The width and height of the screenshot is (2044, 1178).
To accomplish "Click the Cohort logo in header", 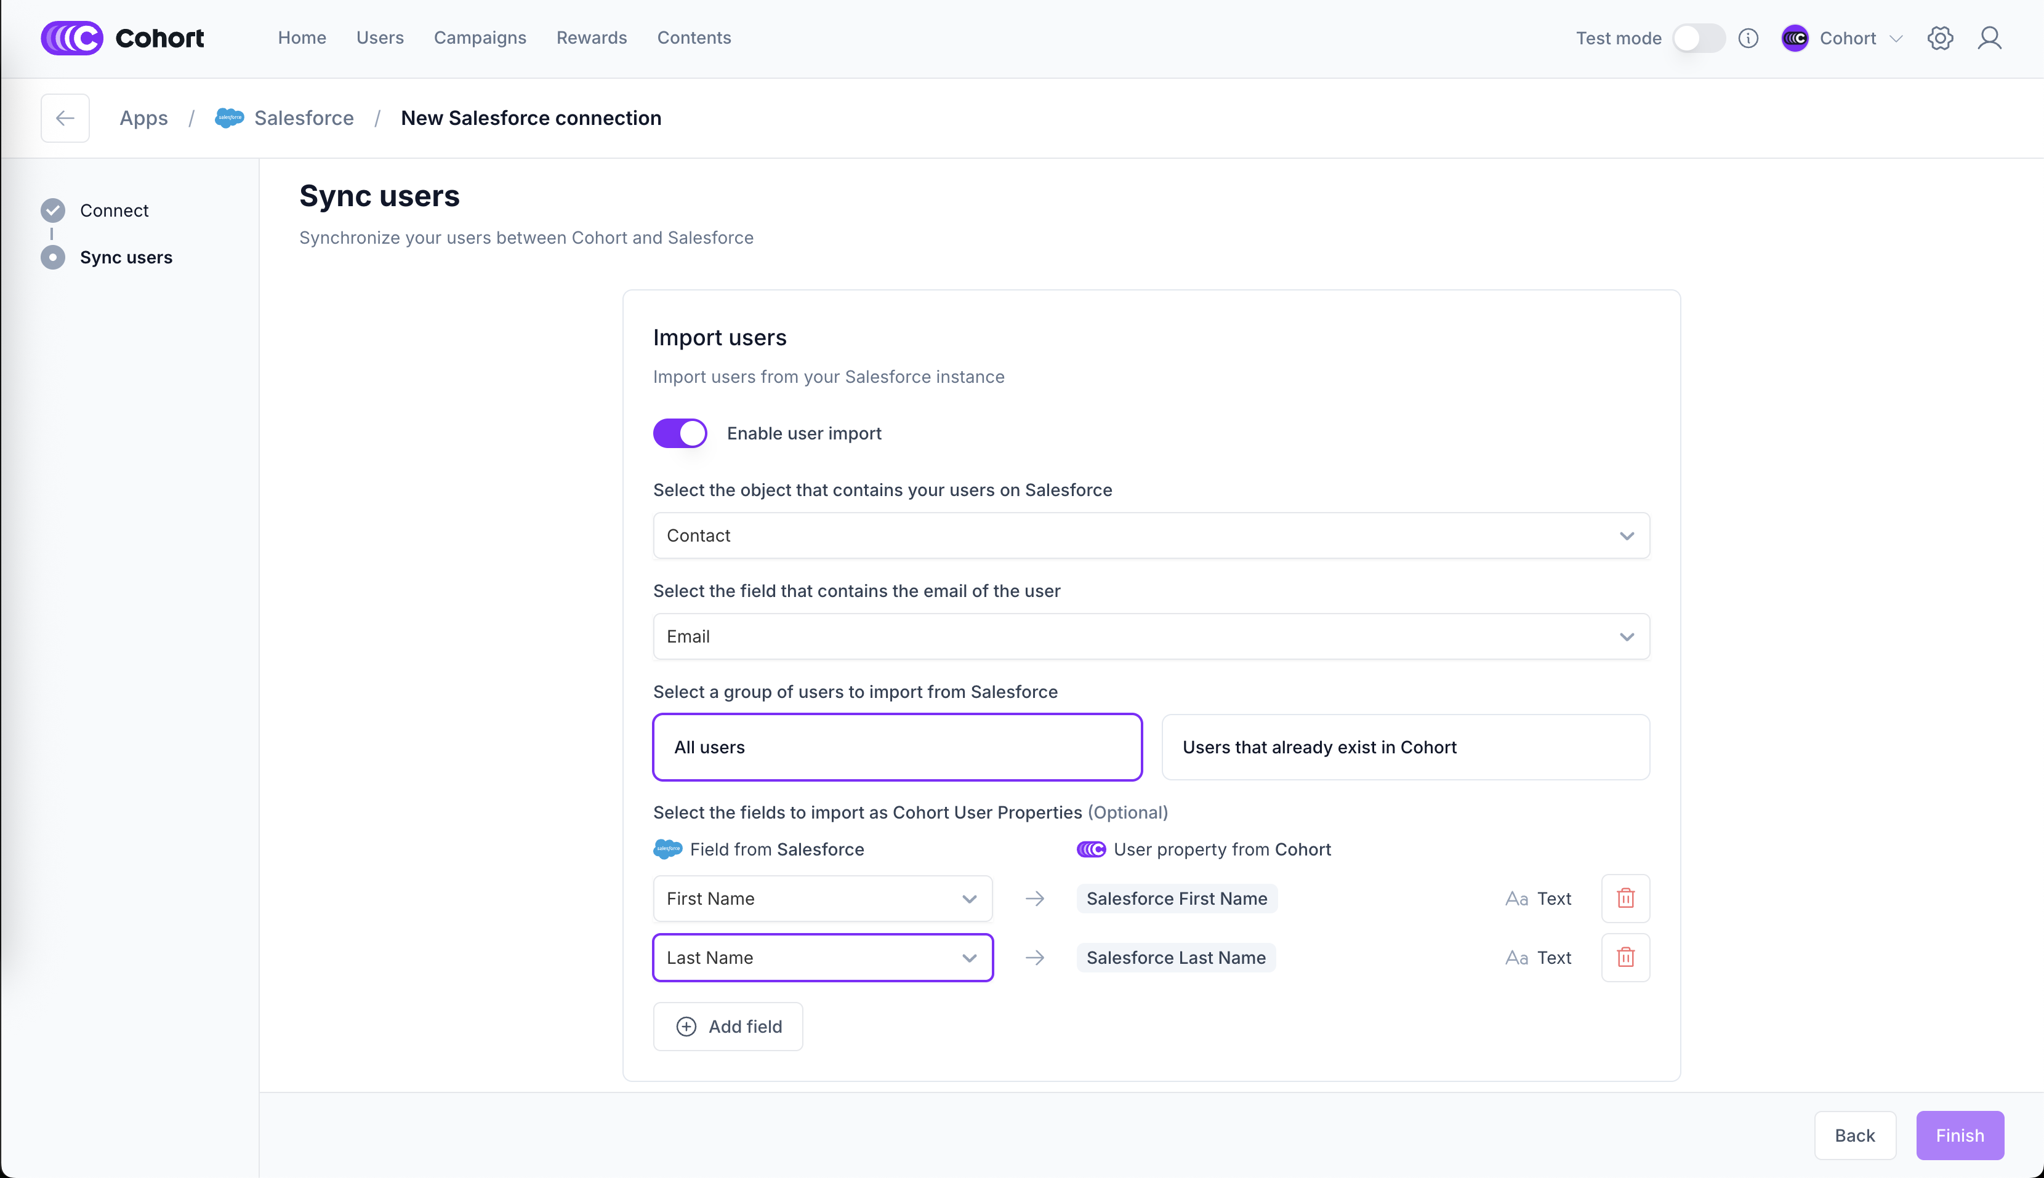I will click(x=122, y=38).
